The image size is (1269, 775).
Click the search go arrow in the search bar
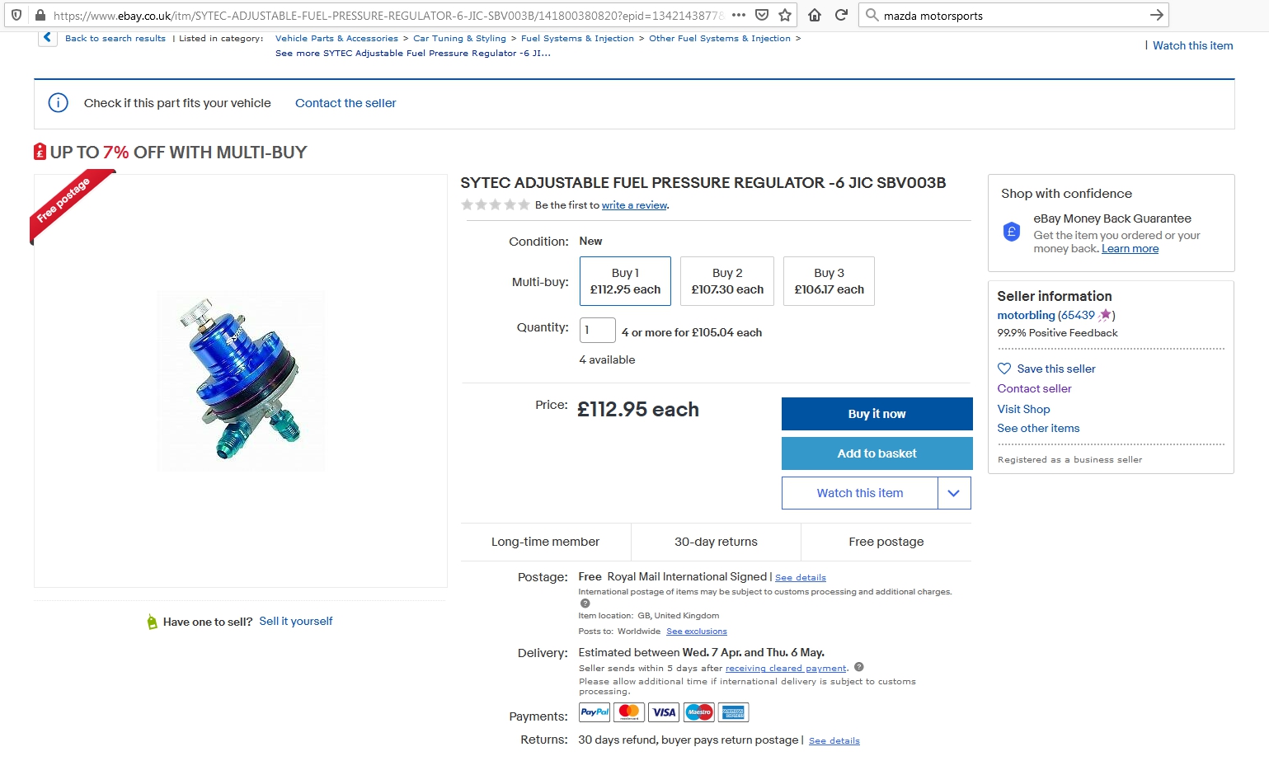coord(1157,15)
